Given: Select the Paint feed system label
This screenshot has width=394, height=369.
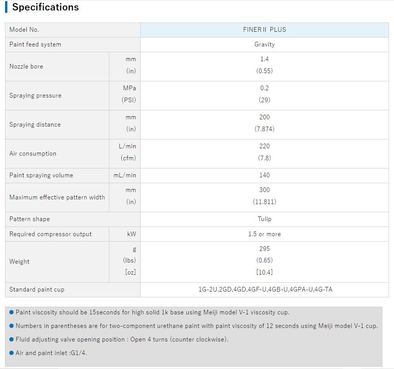Looking at the screenshot, I should point(35,45).
